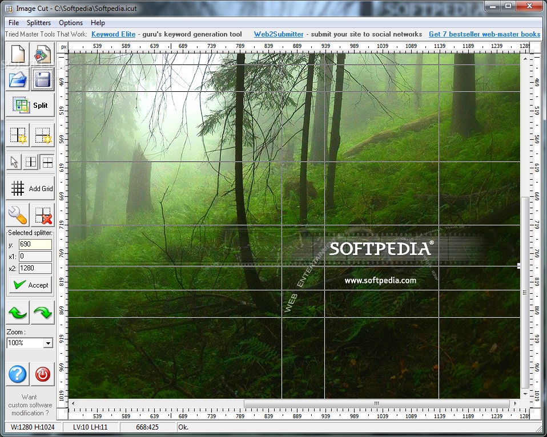Exit with the red power icon
Image resolution: width=547 pixels, height=437 pixels.
point(43,374)
